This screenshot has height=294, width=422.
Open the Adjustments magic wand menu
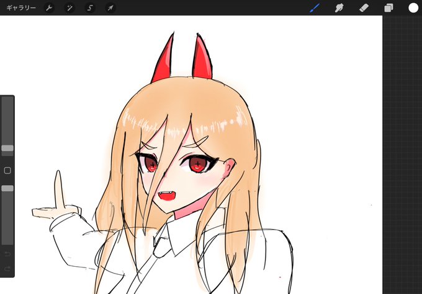click(x=70, y=8)
